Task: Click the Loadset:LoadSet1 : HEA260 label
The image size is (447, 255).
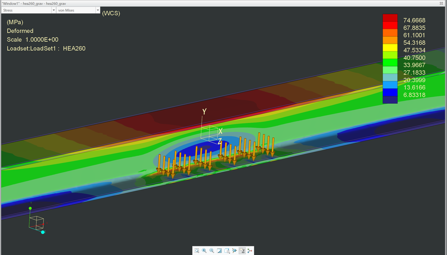Action: [x=46, y=48]
